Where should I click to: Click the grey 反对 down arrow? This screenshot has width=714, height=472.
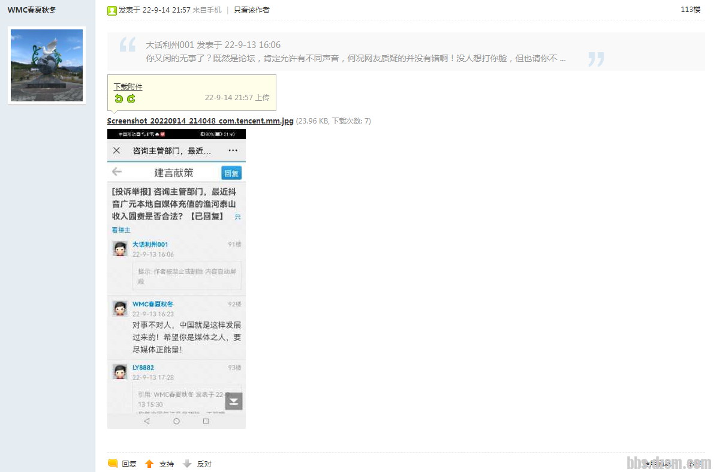pos(187,464)
